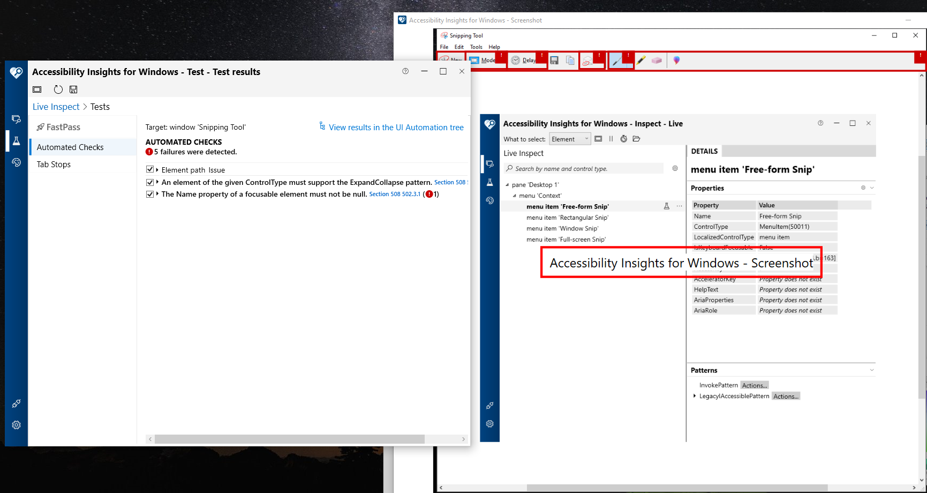927x493 pixels.
Task: Select Automated Checks tab
Action: coord(83,147)
